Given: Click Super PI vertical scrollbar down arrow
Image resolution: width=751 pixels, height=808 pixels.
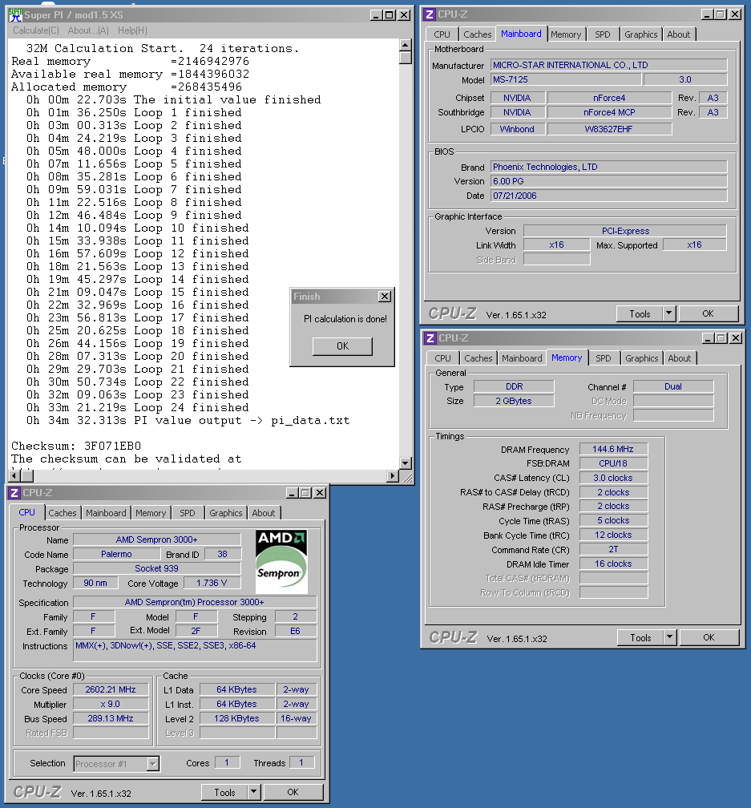Looking at the screenshot, I should click(x=406, y=463).
